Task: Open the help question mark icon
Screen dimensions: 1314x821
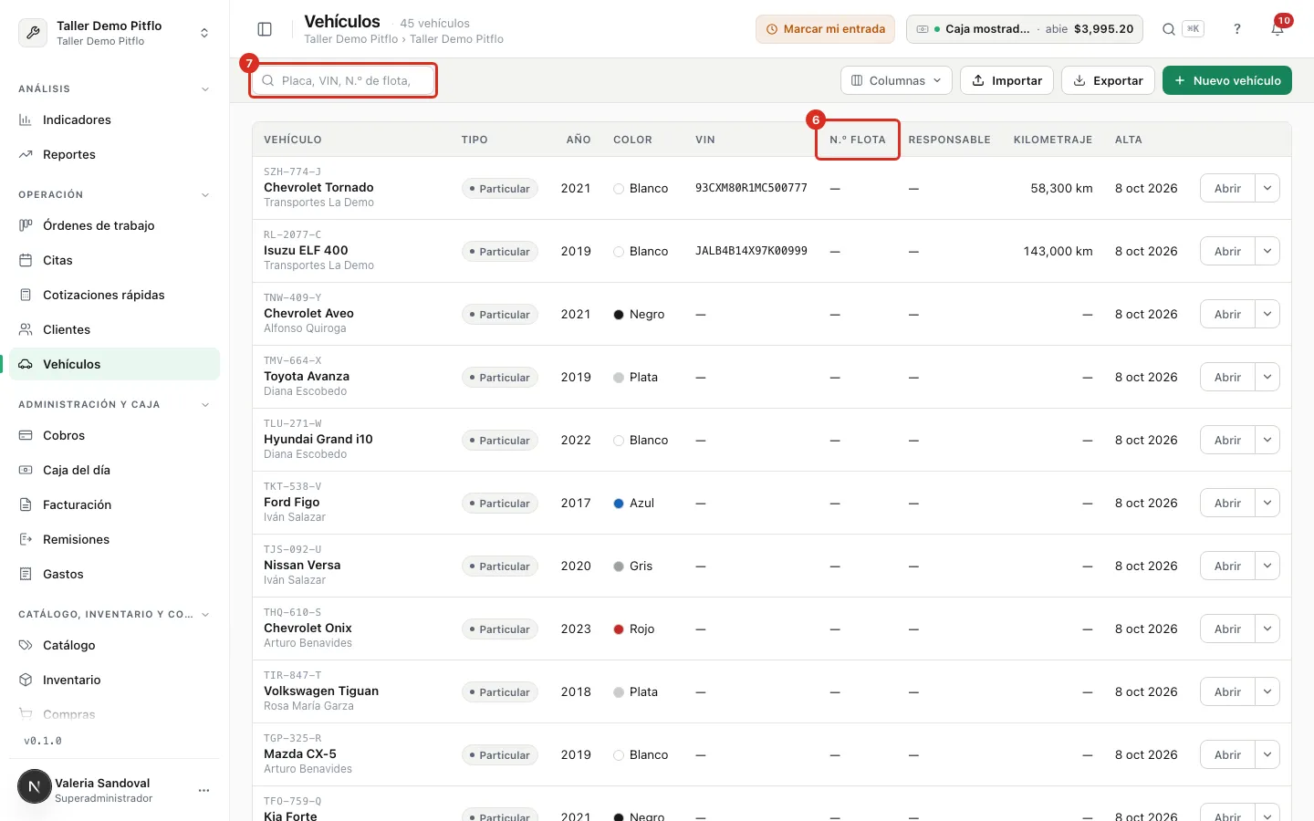Action: [x=1237, y=29]
